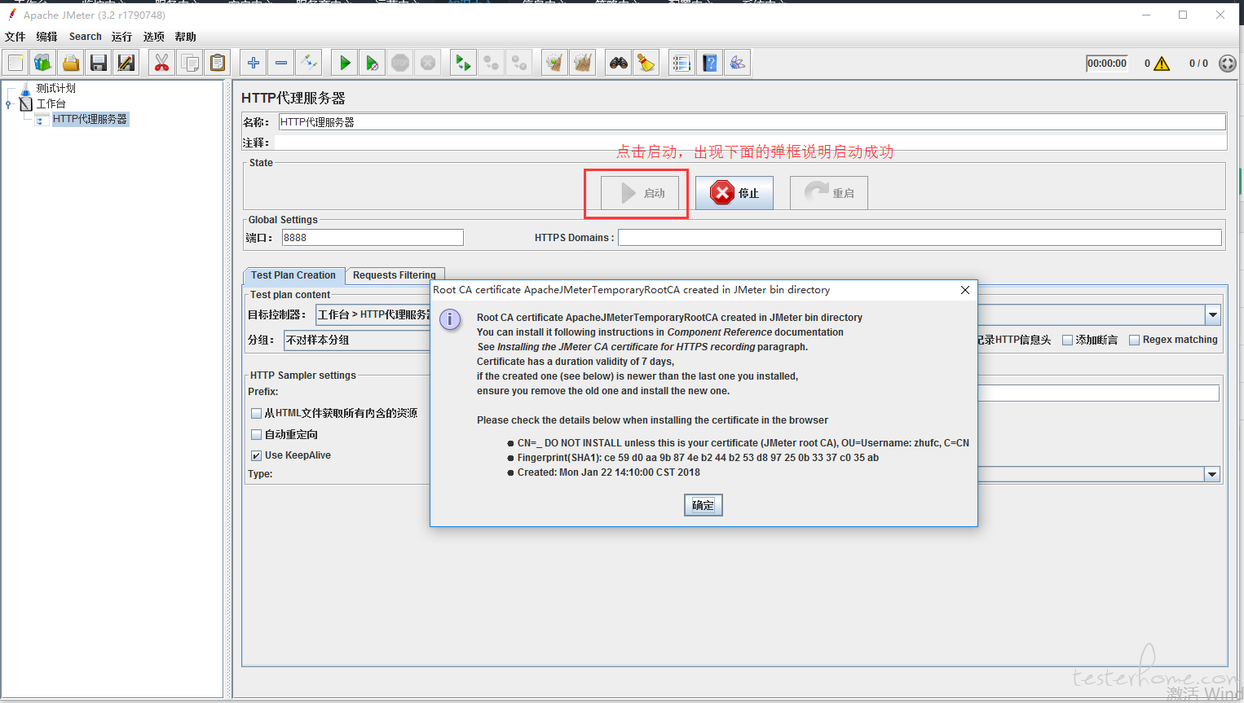Image resolution: width=1244 pixels, height=703 pixels.
Task: Click Start no pauses icon
Action: 373,63
